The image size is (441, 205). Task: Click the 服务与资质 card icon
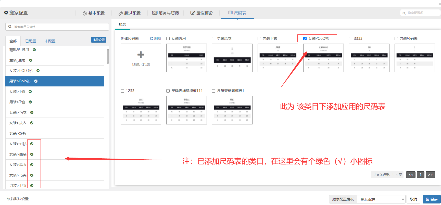155,13
